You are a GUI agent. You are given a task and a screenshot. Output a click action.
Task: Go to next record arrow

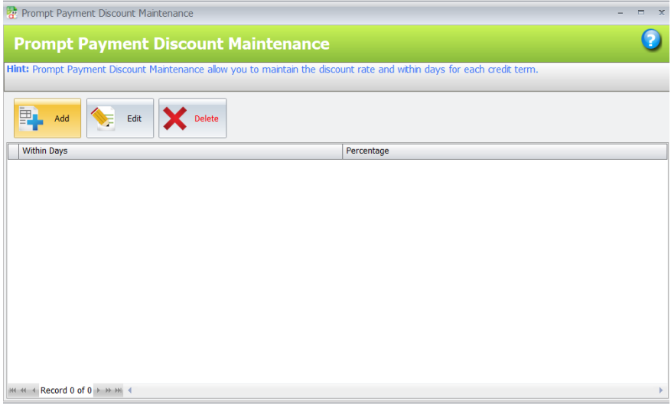tap(99, 390)
